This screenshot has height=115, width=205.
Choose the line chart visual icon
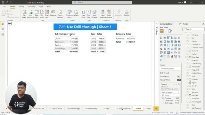point(161,42)
